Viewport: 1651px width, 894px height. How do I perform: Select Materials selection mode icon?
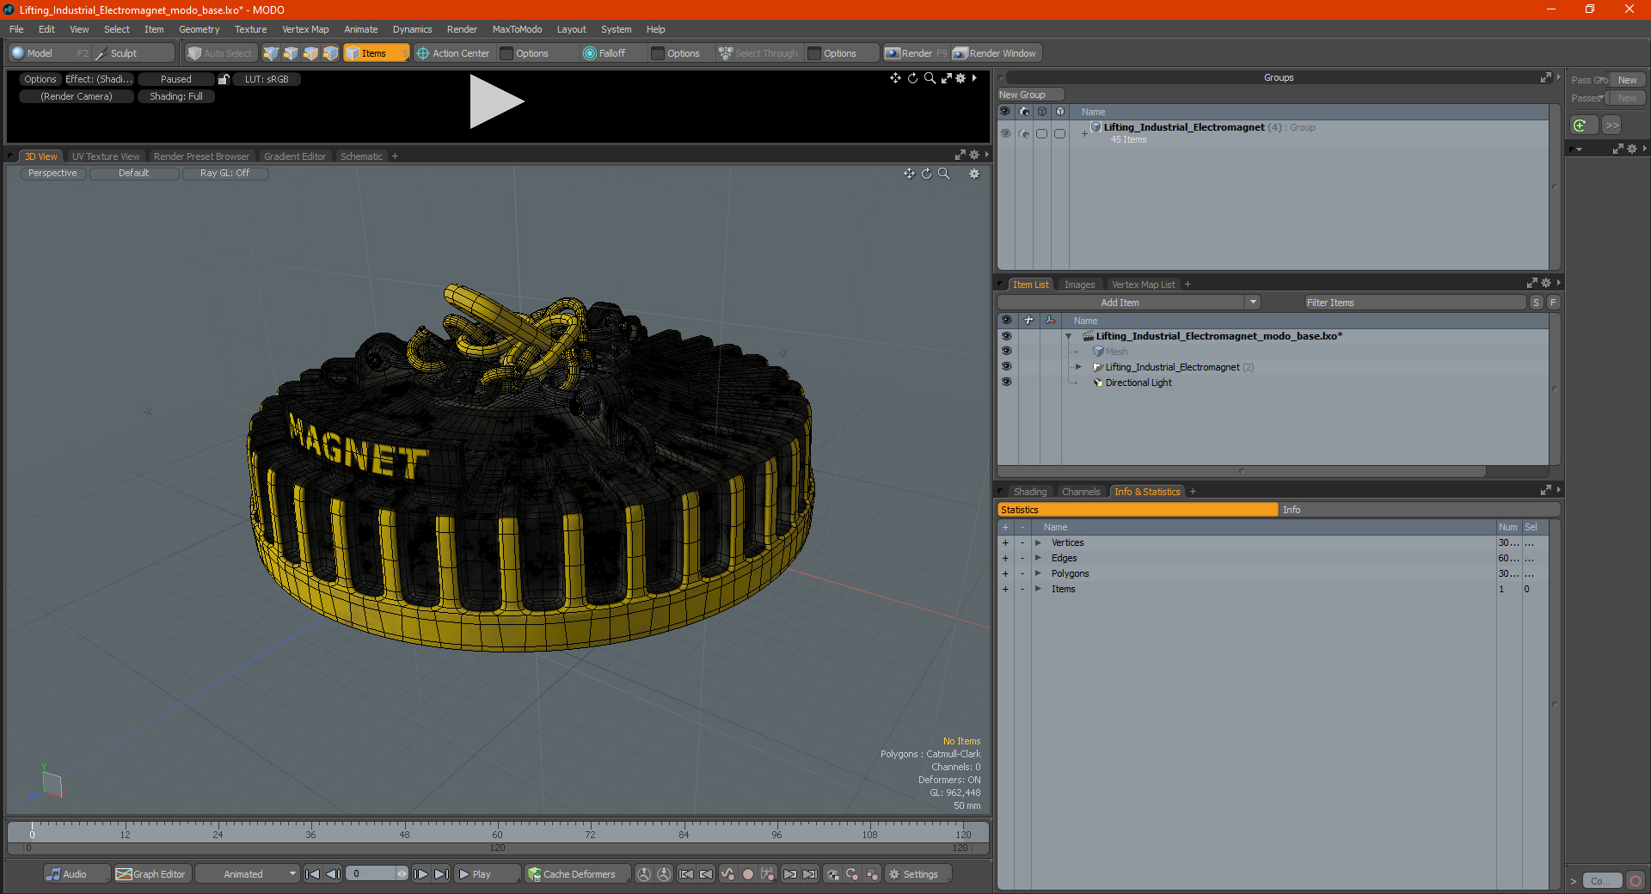coord(330,53)
